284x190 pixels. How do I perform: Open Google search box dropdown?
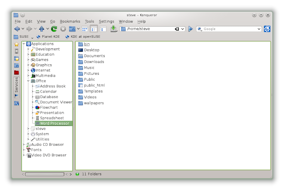259,29
